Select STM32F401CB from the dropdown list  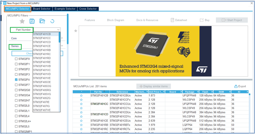46,34
